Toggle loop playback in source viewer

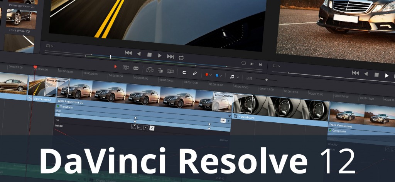click(x=181, y=57)
